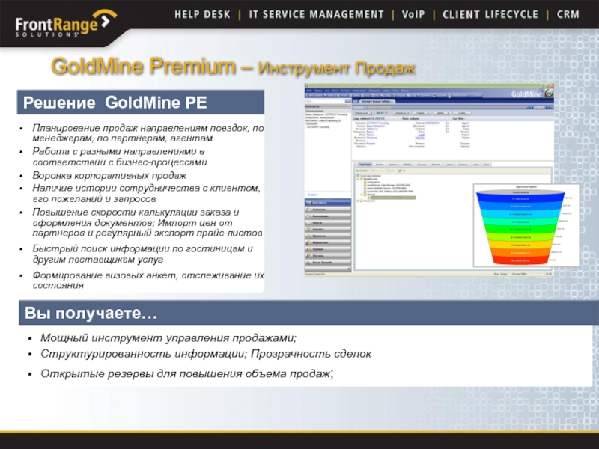The image size is (599, 449).
Task: Click the 'Наличие истории сотрудничества с клиентом' bullet
Action: [x=146, y=193]
